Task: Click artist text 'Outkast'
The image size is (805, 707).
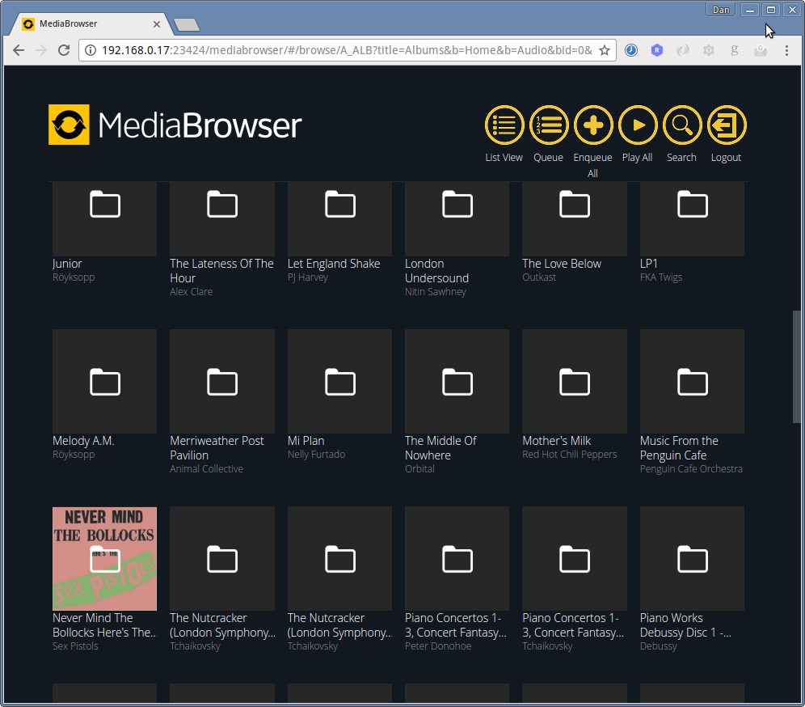Action: 539,277
